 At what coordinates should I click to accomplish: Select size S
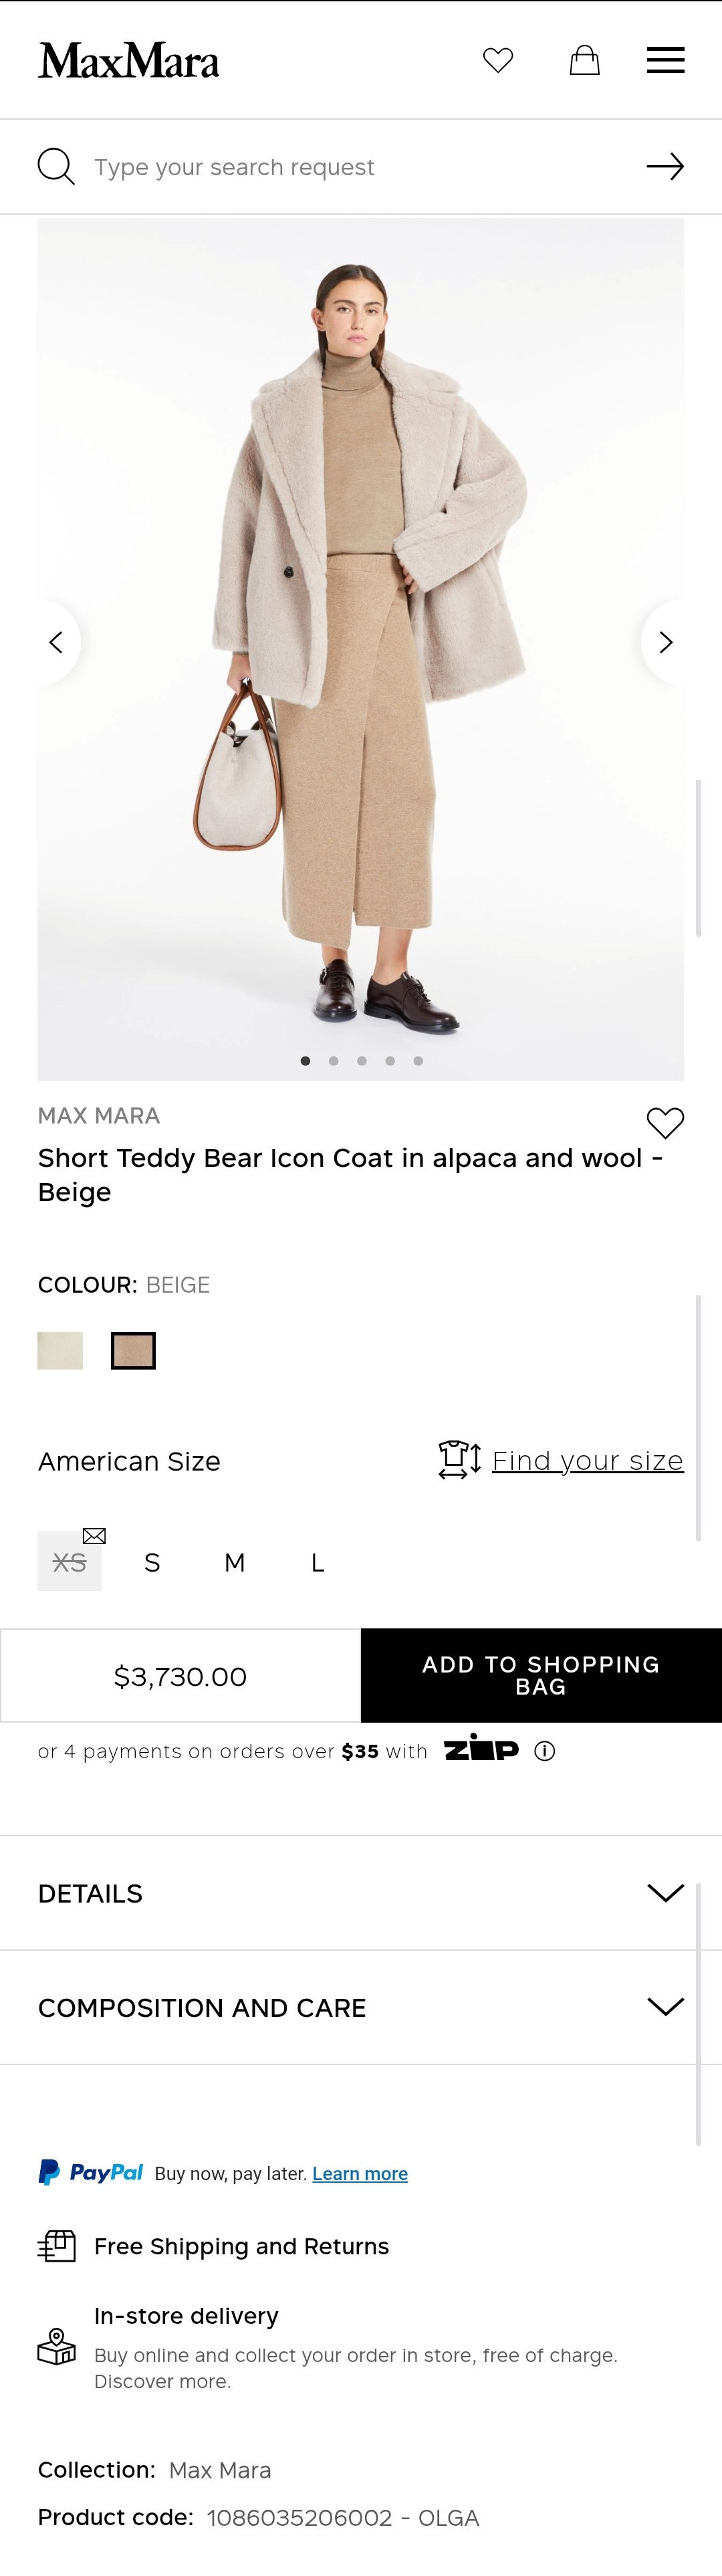point(152,1562)
